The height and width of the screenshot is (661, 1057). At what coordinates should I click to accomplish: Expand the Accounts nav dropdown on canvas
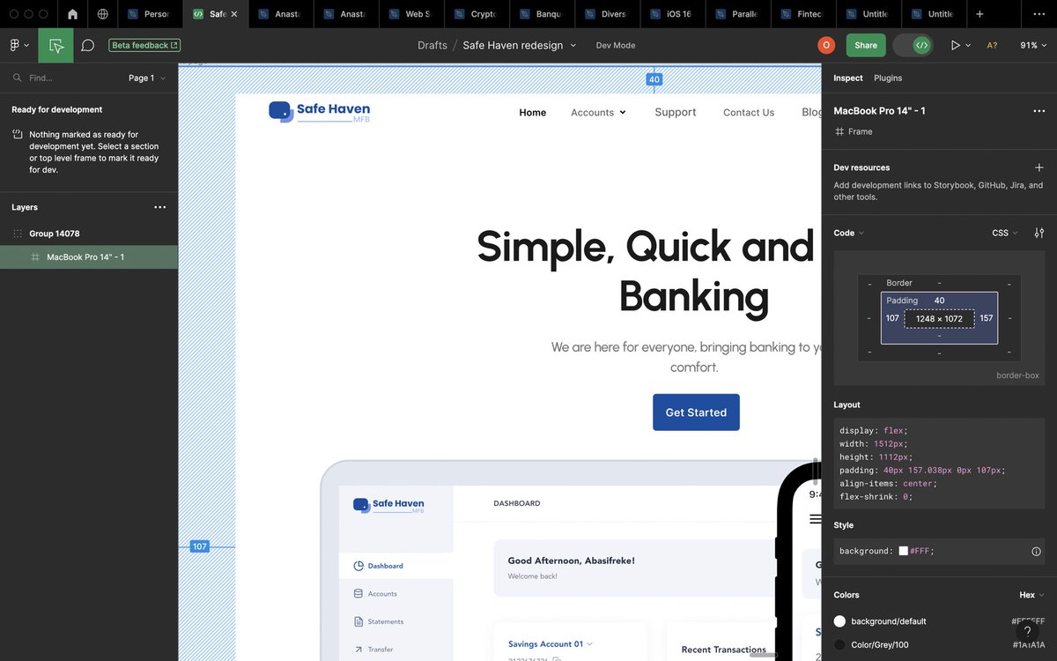(623, 113)
